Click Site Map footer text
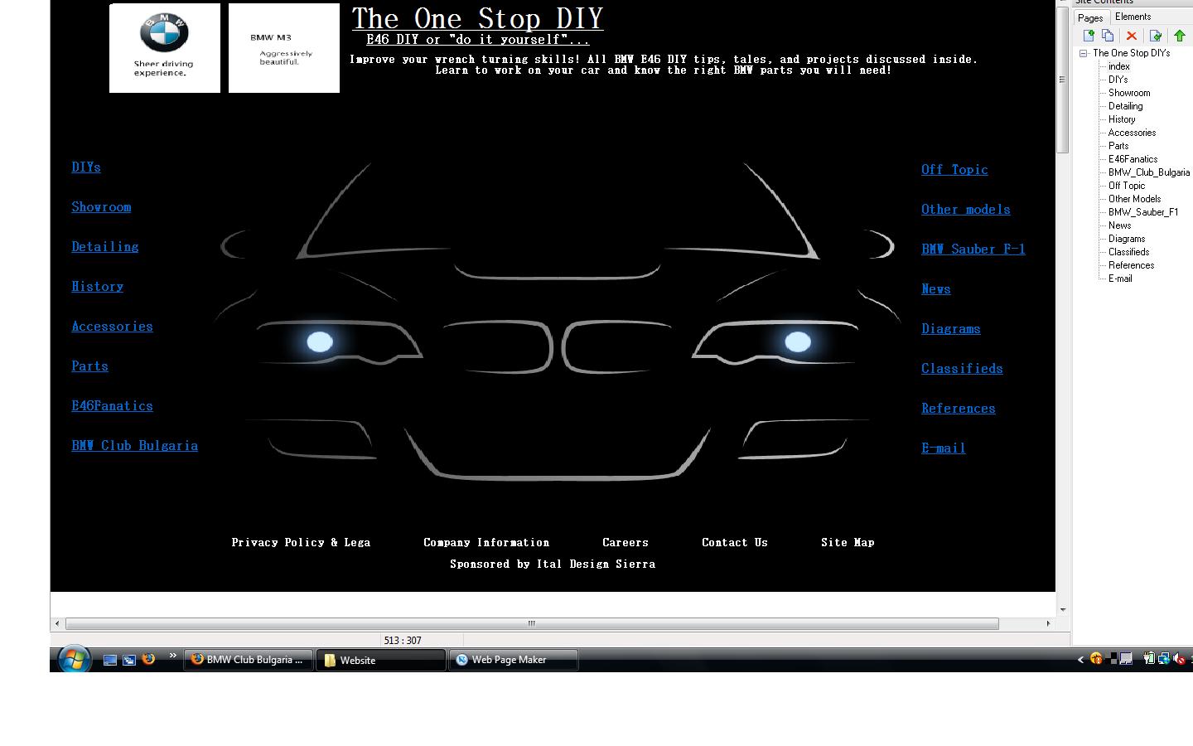Viewport: 1193px width, 746px height. pos(848,542)
